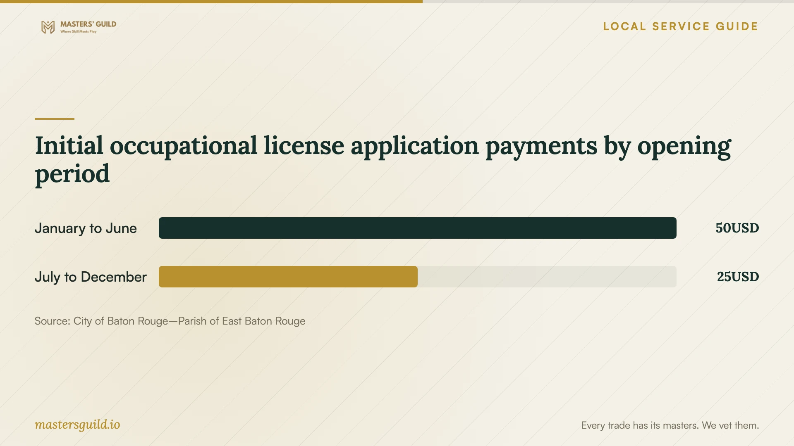Click the Masters' Guild brand name text
This screenshot has width=794, height=446.
point(88,24)
